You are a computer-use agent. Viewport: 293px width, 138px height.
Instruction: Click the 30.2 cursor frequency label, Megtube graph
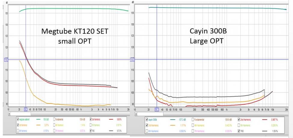[x=26, y=109]
